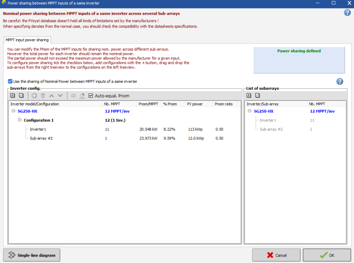Collapse the Configuration 1 tree node

coord(20,120)
